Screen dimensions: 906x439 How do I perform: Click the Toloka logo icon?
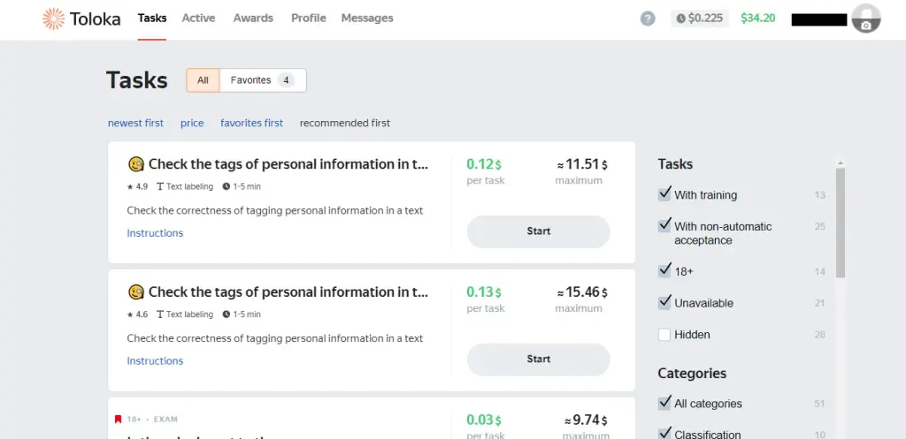pyautogui.click(x=54, y=19)
